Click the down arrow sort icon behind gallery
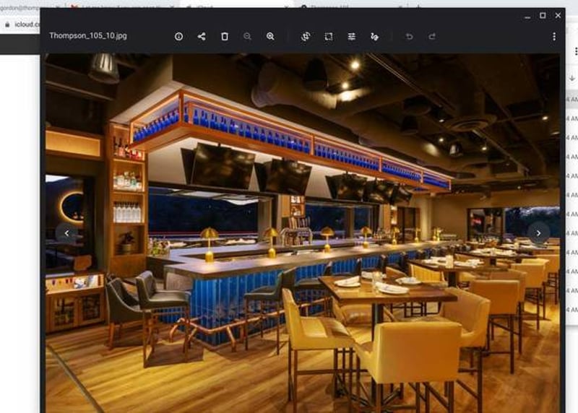This screenshot has width=578, height=413. 573,78
